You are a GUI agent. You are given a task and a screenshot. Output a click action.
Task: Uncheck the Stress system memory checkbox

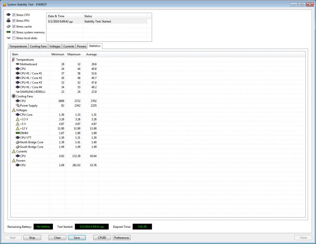tap(14, 32)
